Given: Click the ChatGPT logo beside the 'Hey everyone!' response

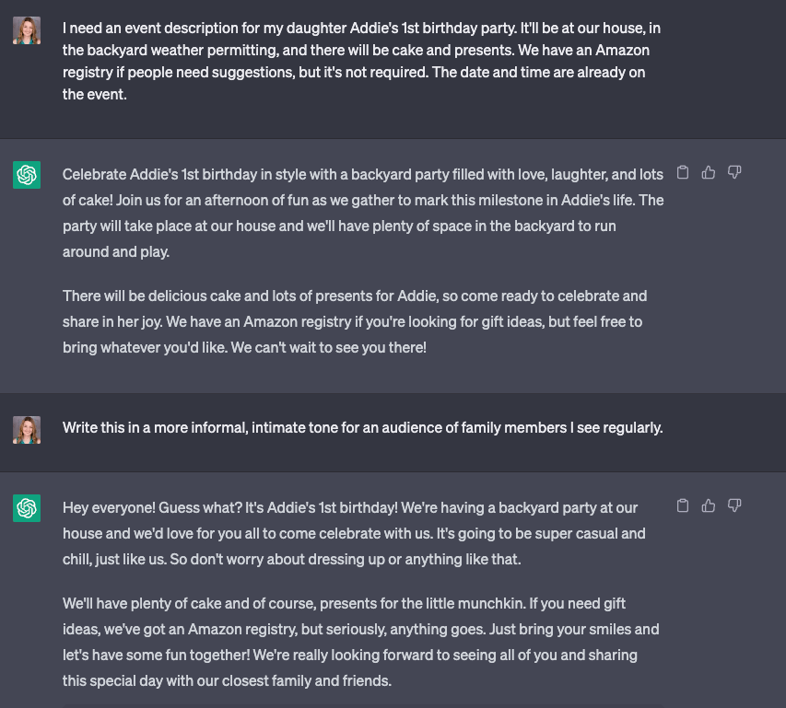Looking at the screenshot, I should point(27,508).
